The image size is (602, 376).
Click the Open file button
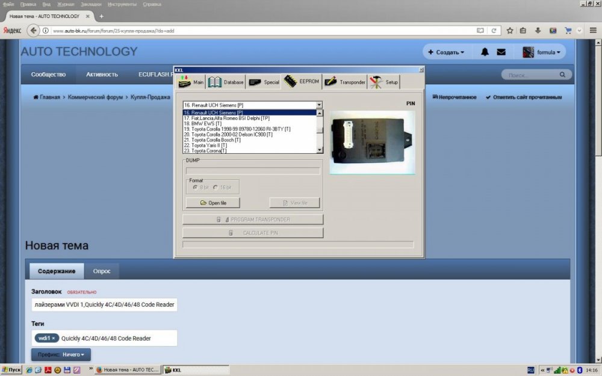[x=213, y=203]
